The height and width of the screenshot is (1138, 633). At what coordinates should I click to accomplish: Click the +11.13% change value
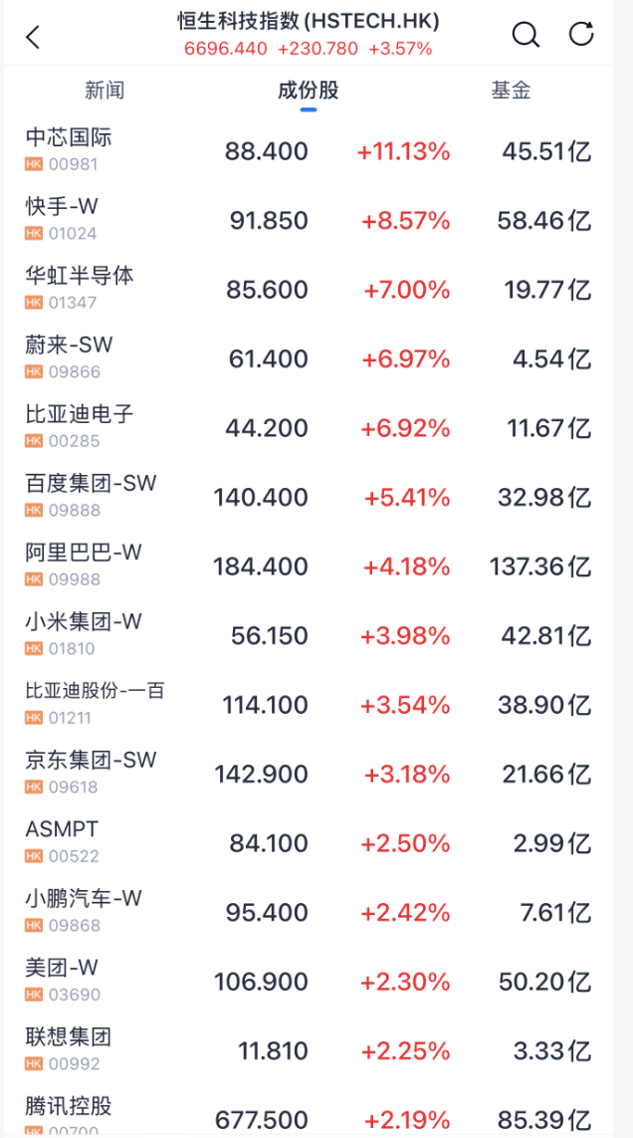point(403,151)
